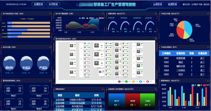Image resolution: width=211 pixels, height=111 pixels.
Task: Click the yellow status icon in equipment legend
Action: pyautogui.click(x=133, y=81)
